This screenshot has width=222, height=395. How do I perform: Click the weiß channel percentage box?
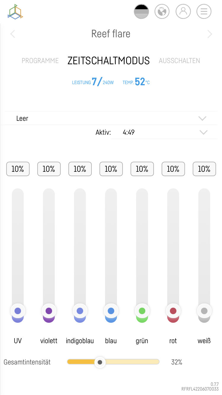(204, 169)
